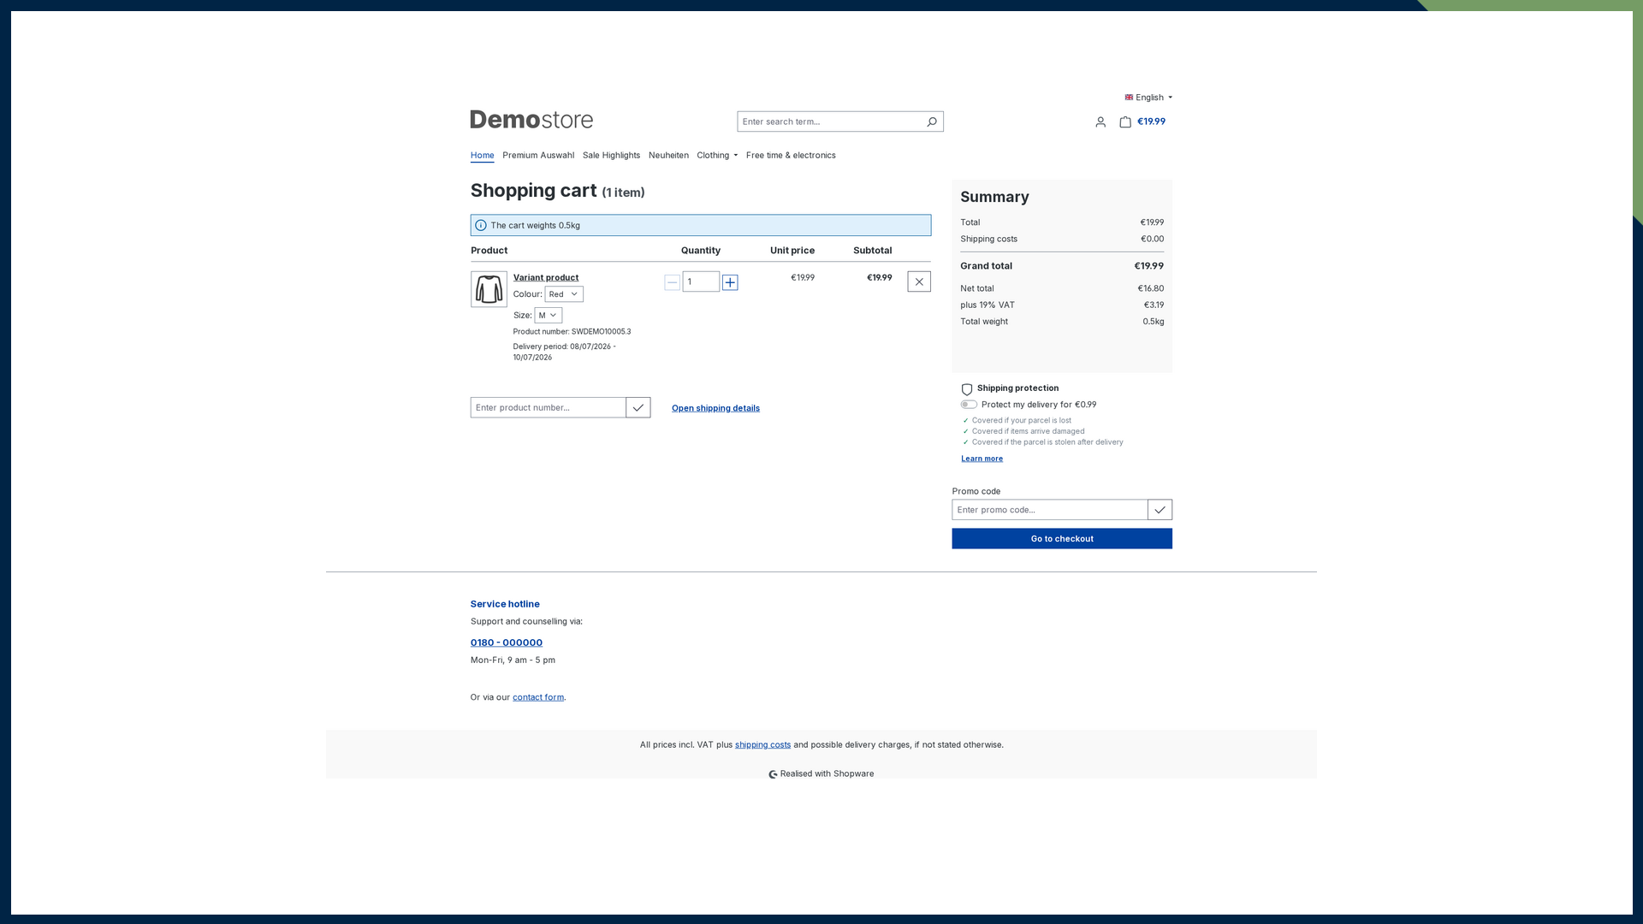Click the shipping protection shield icon
Screen dimensions: 1643x924
967,389
